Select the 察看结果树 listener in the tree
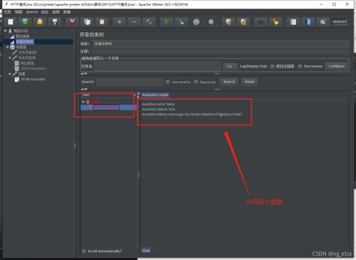 tap(25, 42)
